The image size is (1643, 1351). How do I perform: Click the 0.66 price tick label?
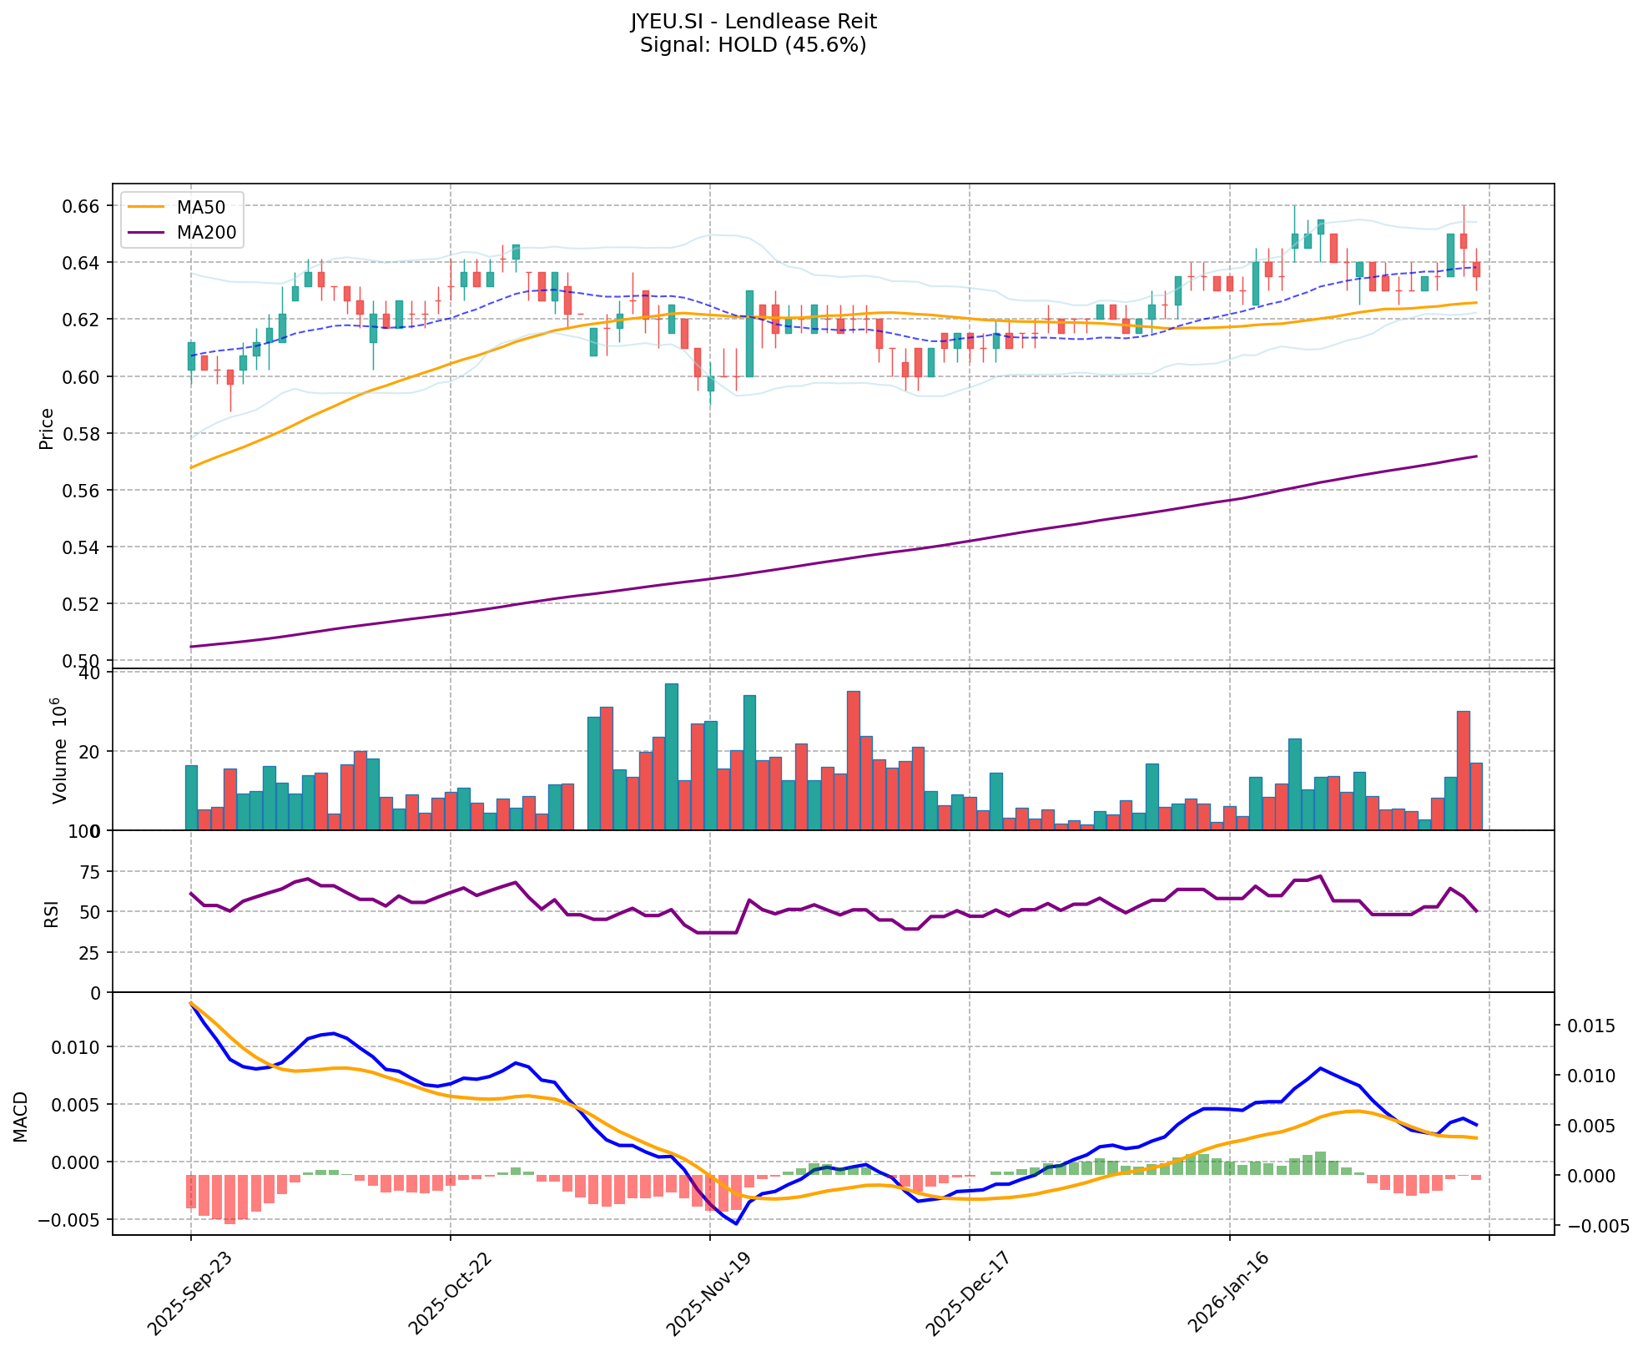tap(83, 206)
